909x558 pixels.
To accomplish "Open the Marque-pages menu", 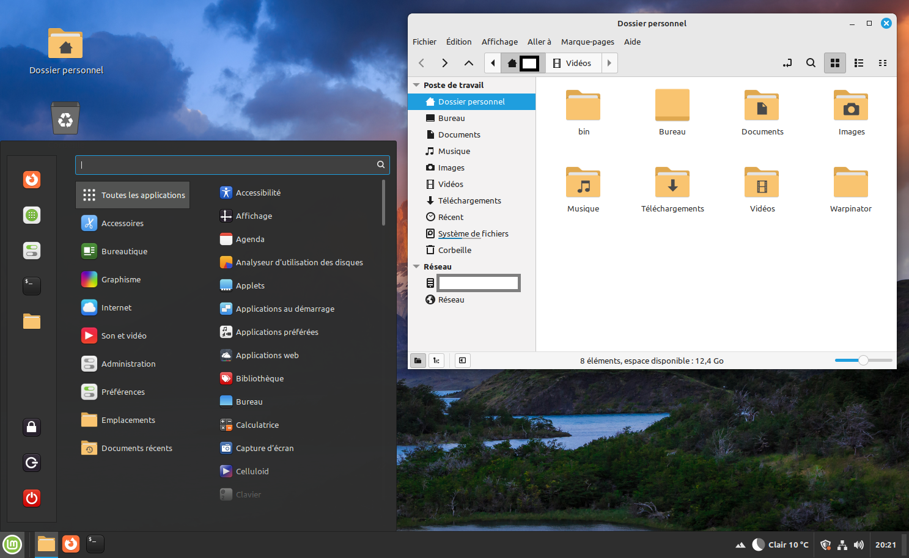I will point(587,42).
